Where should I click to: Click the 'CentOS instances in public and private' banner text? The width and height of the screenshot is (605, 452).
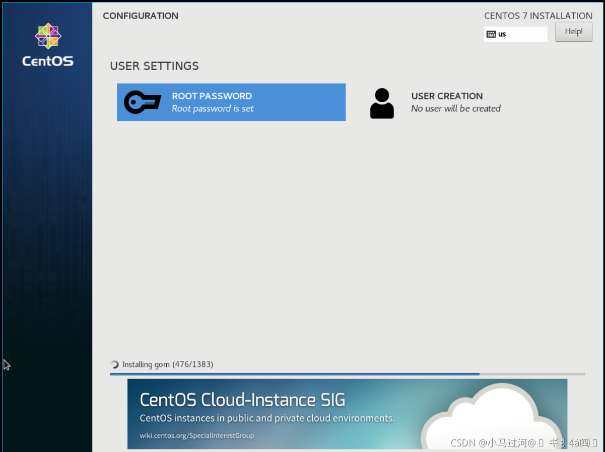pos(267,418)
